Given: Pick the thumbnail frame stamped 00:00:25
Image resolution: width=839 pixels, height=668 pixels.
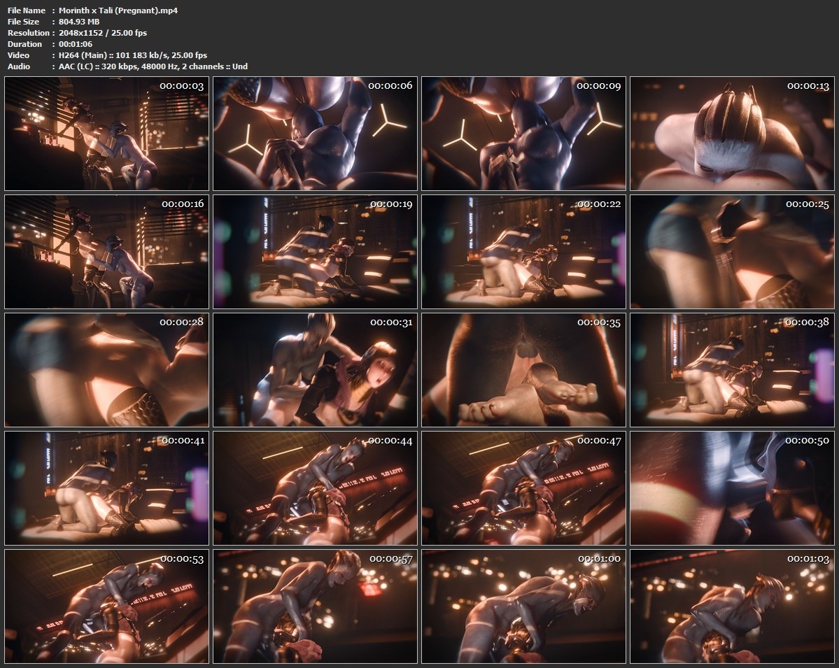Looking at the screenshot, I should tap(732, 252).
